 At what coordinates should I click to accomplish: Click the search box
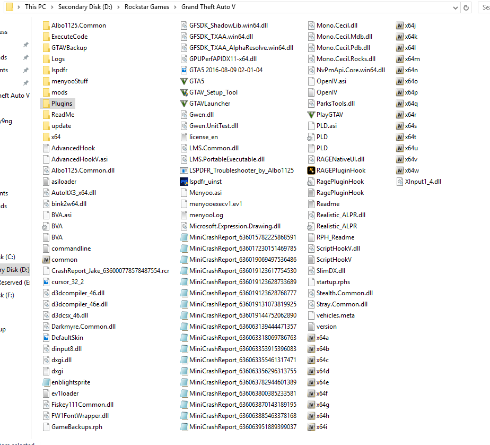click(484, 7)
